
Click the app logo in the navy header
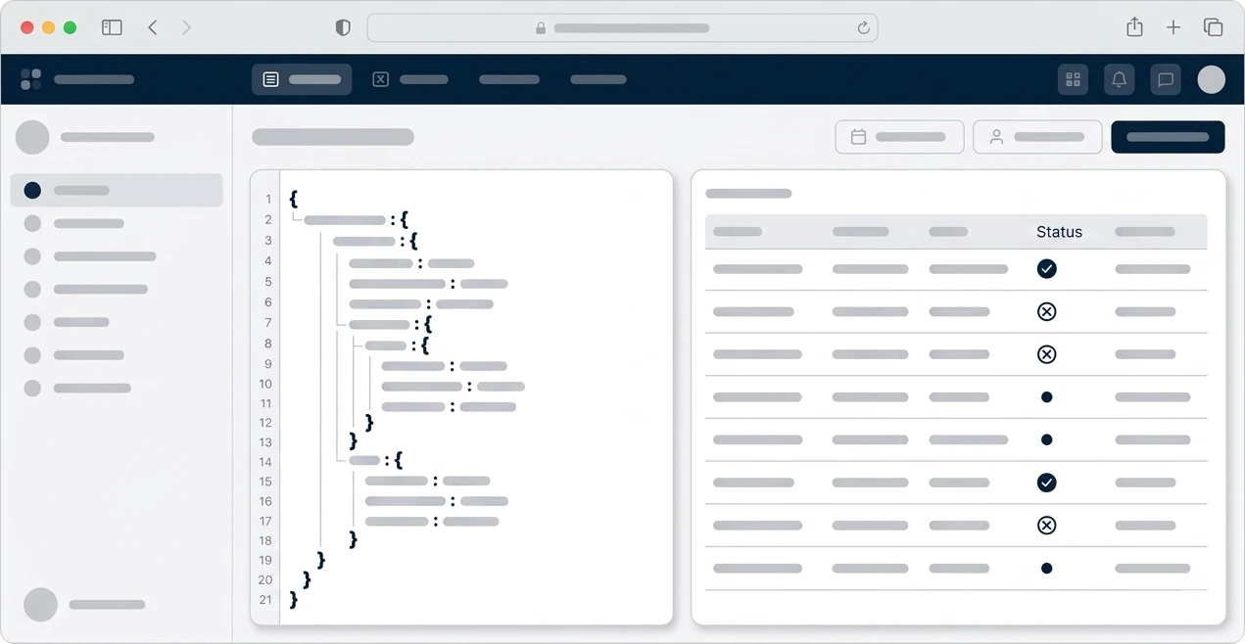pos(31,79)
